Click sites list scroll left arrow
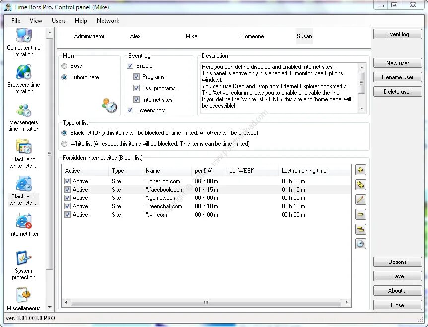This screenshot has height=327, width=428. 66,302
